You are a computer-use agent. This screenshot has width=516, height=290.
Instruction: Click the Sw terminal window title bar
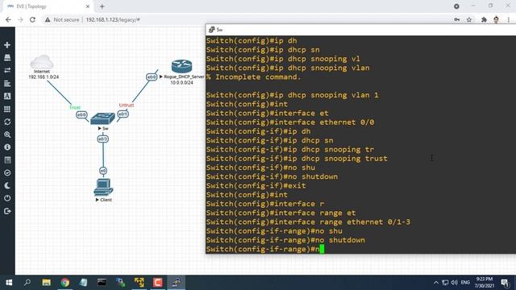click(x=360, y=30)
